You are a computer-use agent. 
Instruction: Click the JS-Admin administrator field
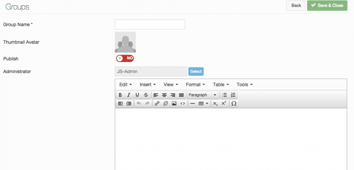coord(151,72)
